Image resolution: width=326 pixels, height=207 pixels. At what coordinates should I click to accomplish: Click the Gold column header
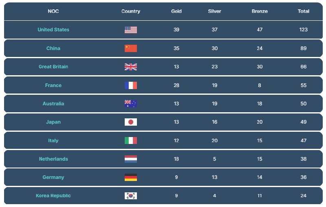pyautogui.click(x=176, y=11)
